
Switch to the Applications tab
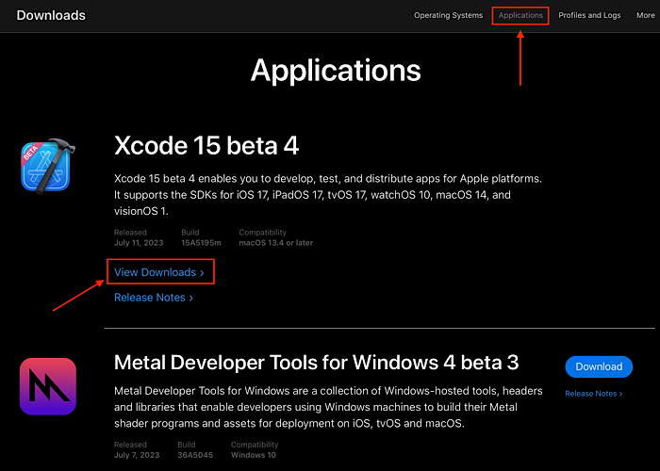click(520, 15)
